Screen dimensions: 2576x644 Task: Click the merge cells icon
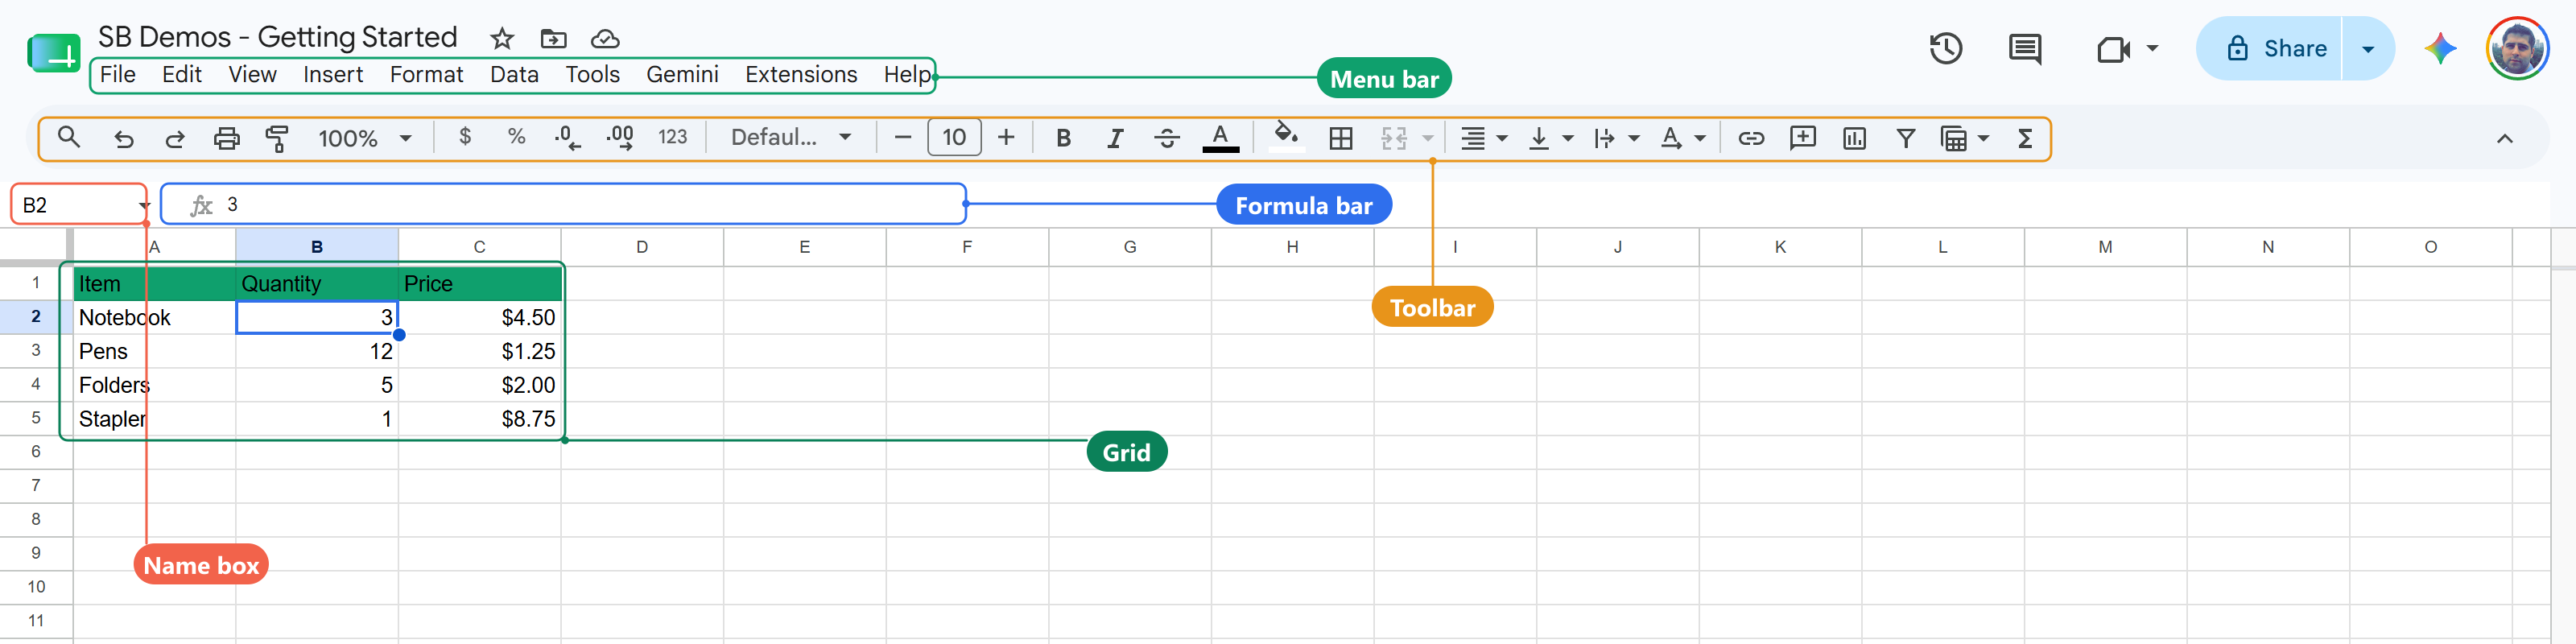(1394, 138)
